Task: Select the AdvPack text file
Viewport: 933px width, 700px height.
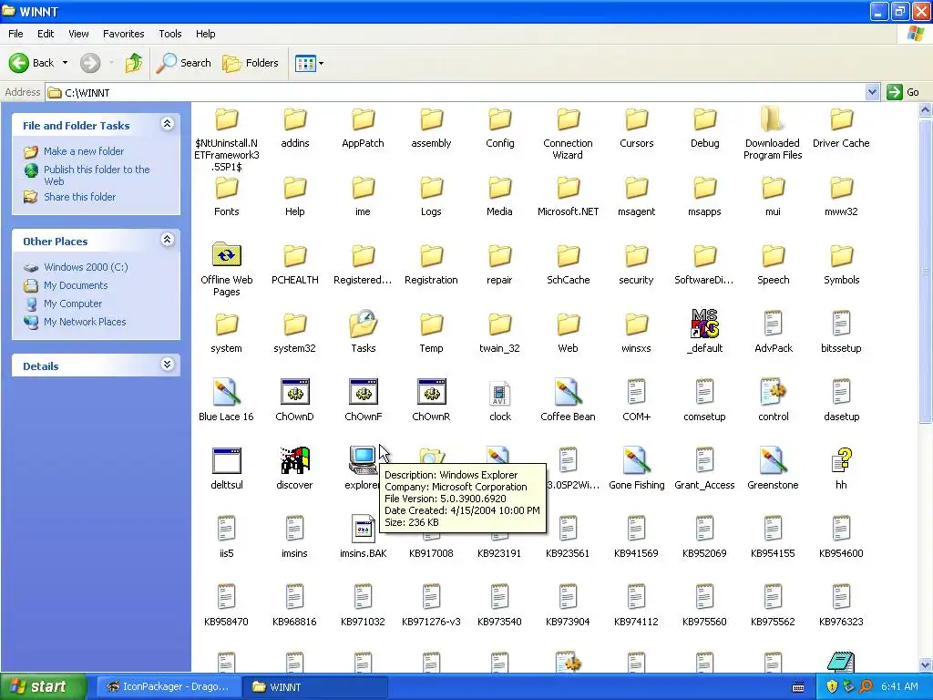Action: [x=773, y=324]
